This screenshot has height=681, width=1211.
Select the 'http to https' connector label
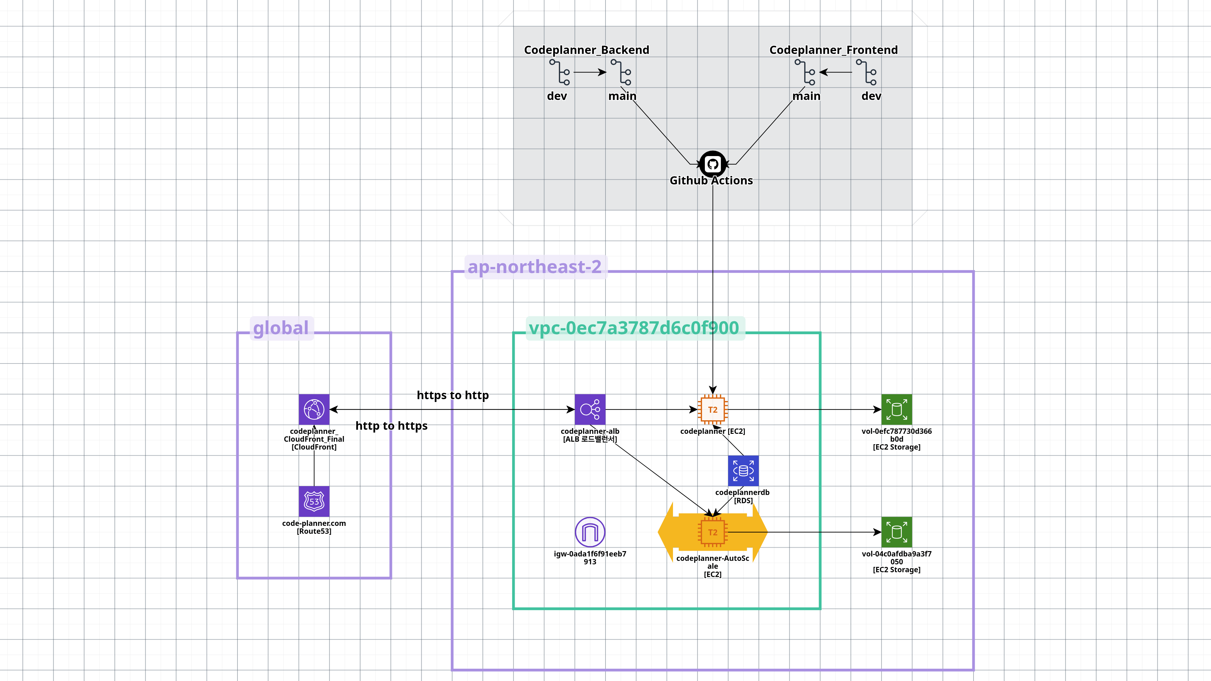pos(392,426)
